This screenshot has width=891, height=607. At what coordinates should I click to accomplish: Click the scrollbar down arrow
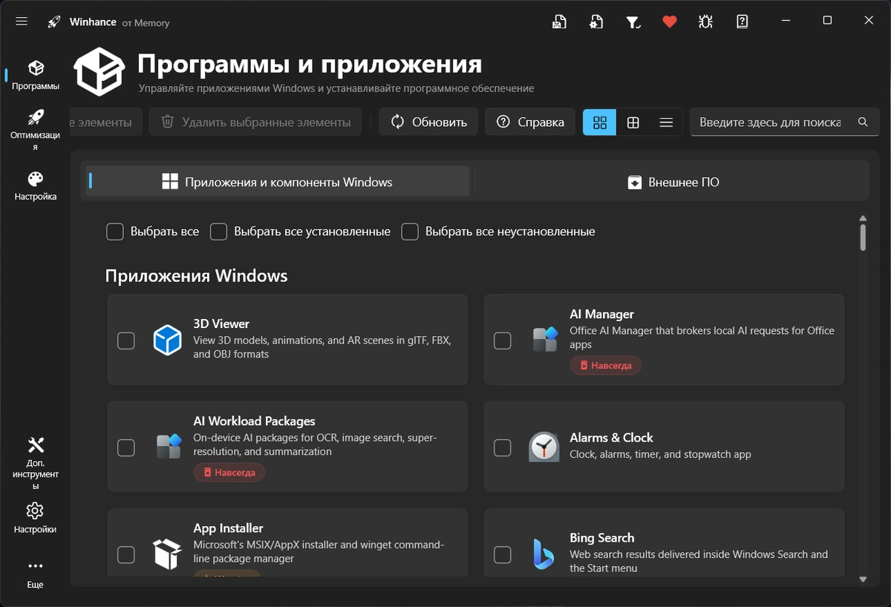point(863,579)
